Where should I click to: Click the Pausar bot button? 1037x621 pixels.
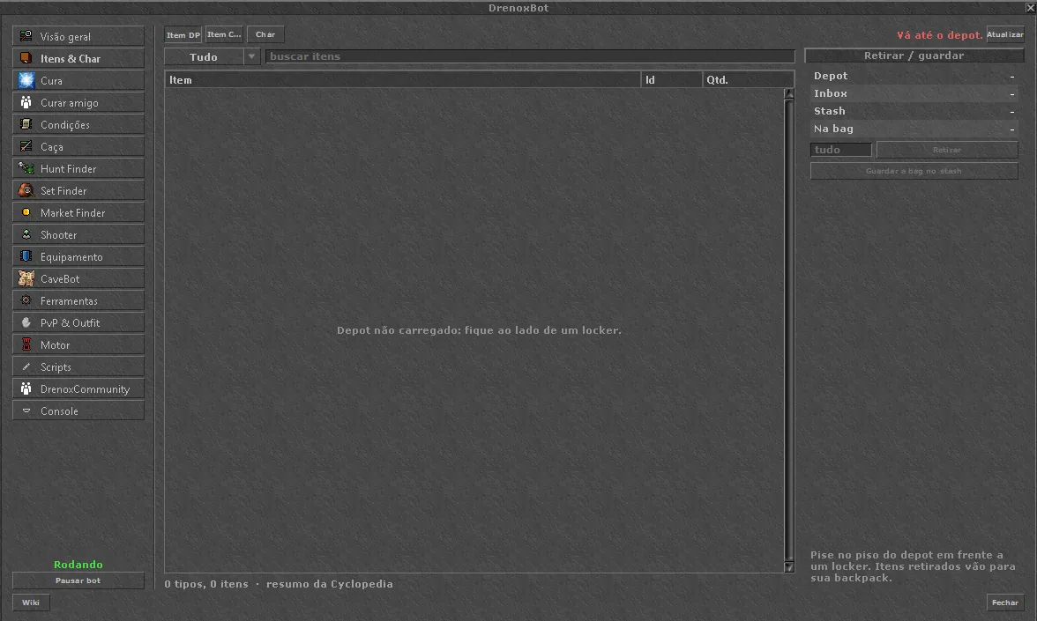pos(78,580)
